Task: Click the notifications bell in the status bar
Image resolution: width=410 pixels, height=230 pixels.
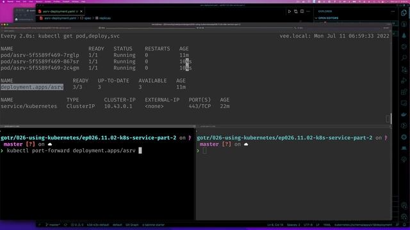Action: click(404, 224)
